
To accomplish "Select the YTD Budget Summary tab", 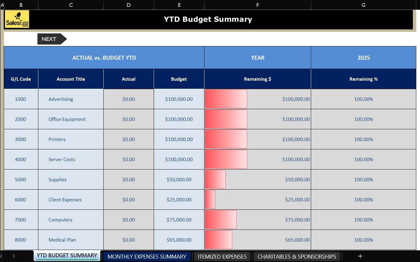I will 67,256.
